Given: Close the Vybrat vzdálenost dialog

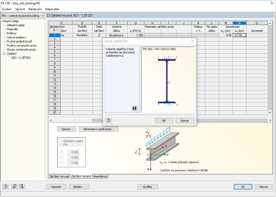Looking at the screenshot, I should [193, 41].
